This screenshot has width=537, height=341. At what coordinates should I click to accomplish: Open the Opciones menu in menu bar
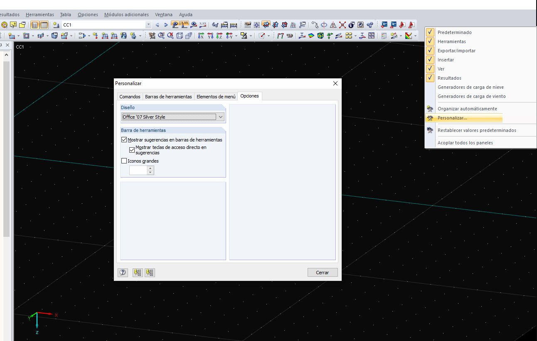[88, 15]
